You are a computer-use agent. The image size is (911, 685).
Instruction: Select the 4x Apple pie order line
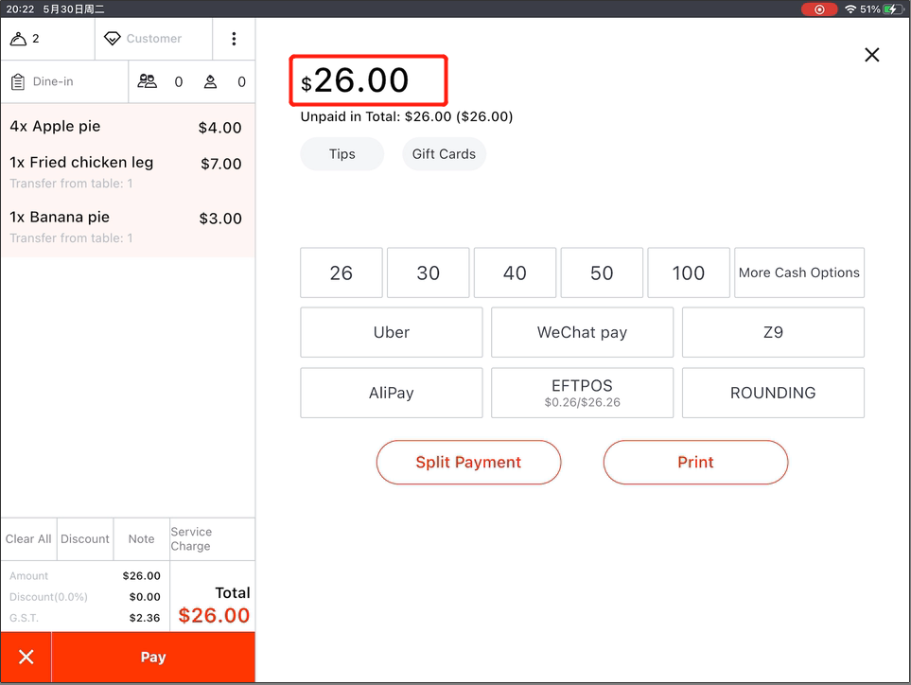127,127
